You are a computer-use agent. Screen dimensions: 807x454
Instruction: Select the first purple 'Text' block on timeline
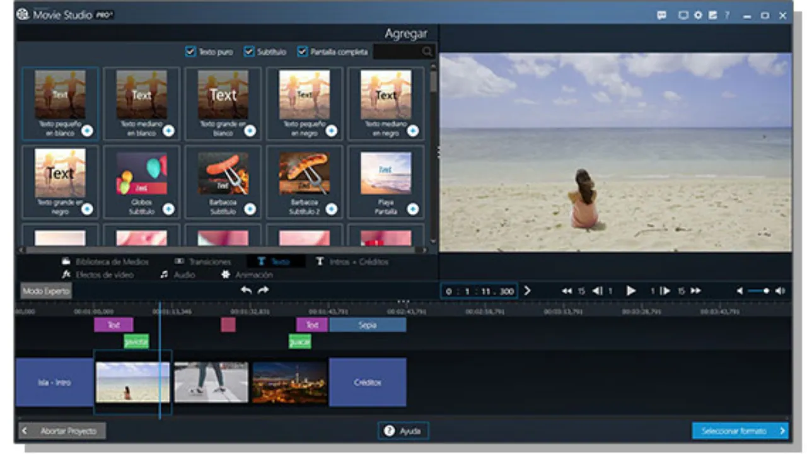click(x=113, y=325)
